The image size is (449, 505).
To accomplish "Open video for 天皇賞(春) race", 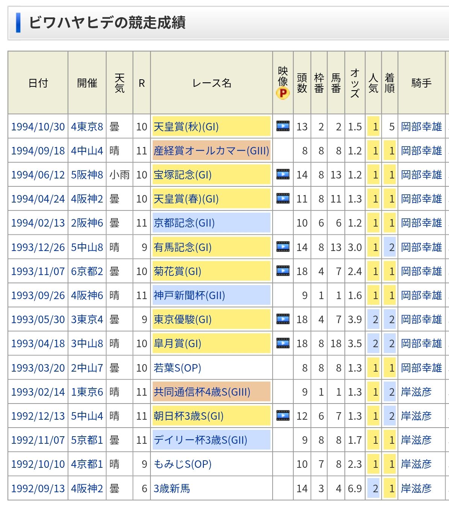I will pyautogui.click(x=283, y=198).
